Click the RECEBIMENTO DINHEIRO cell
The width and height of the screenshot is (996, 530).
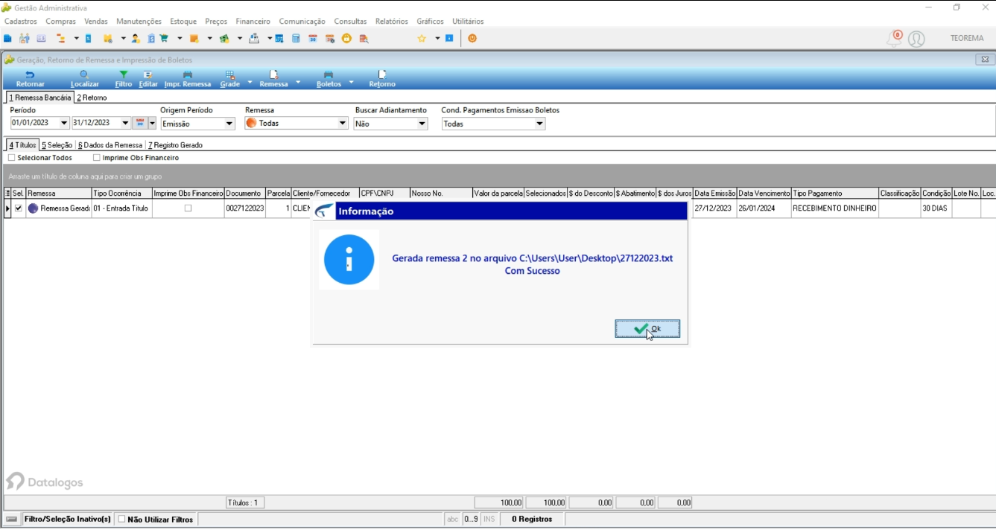[835, 208]
